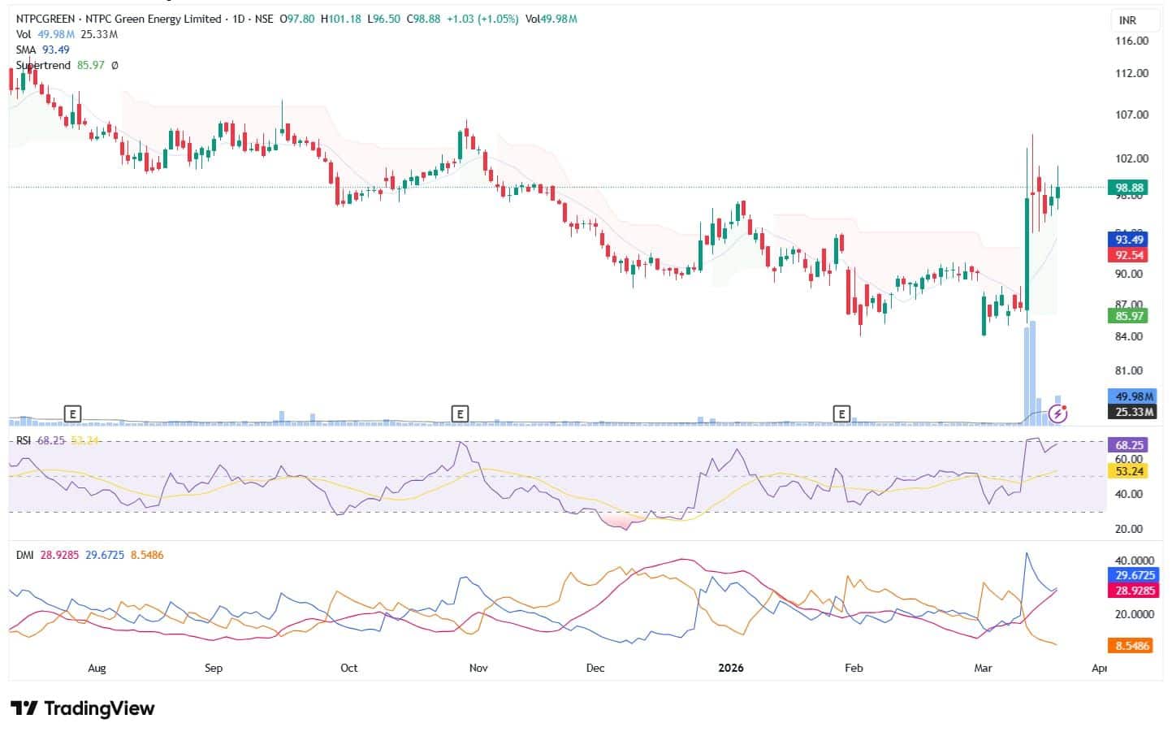Viewport: 1172px width, 736px height.
Task: Click the purple lightning bolt icon
Action: pyautogui.click(x=1058, y=414)
